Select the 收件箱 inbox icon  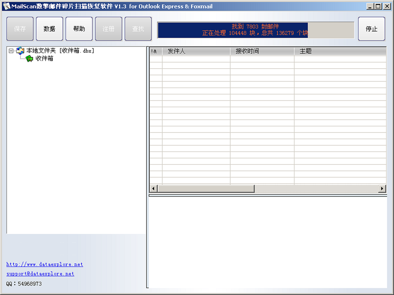[x=30, y=59]
